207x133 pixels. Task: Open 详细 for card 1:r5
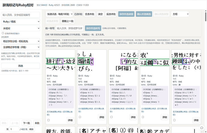196,120
